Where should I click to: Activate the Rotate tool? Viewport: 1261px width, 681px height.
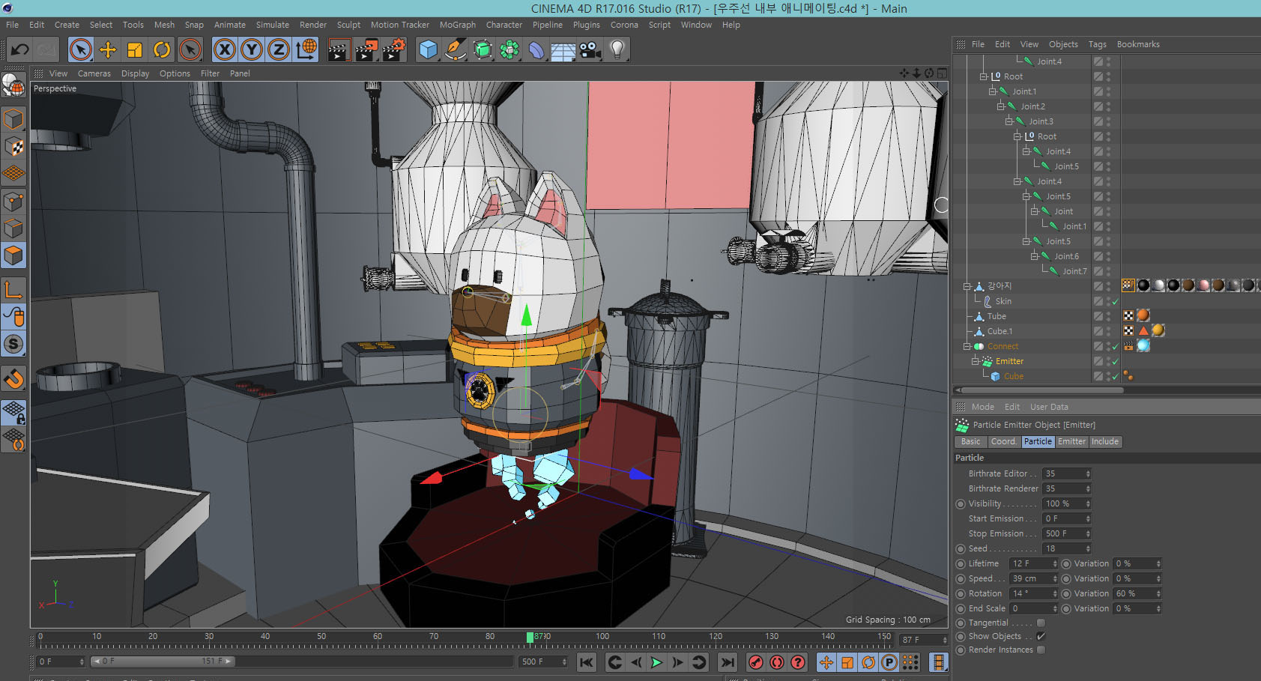click(162, 49)
